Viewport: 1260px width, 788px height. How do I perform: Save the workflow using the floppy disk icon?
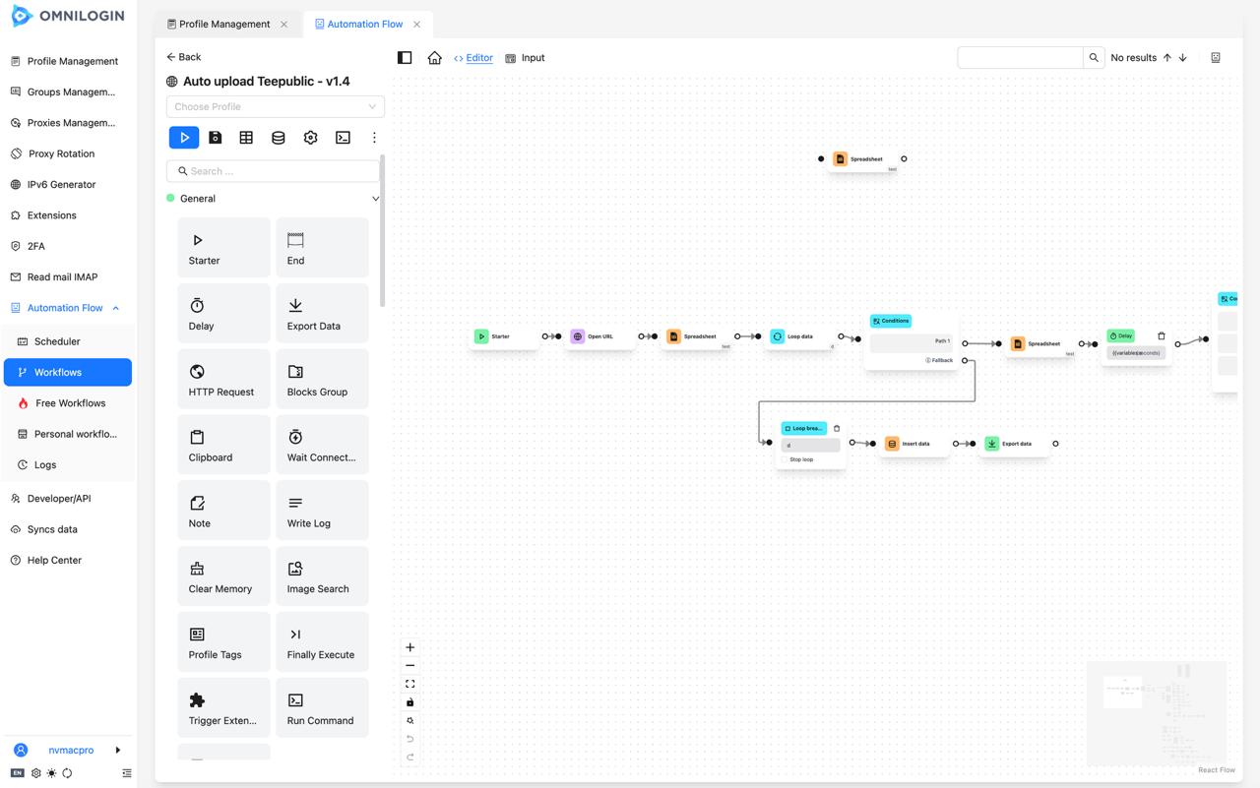click(x=216, y=138)
